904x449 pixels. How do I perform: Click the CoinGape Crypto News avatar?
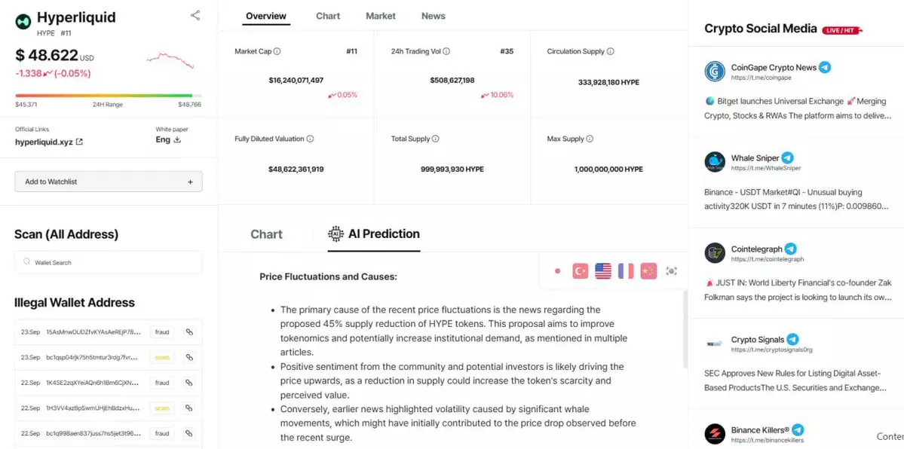pos(715,72)
